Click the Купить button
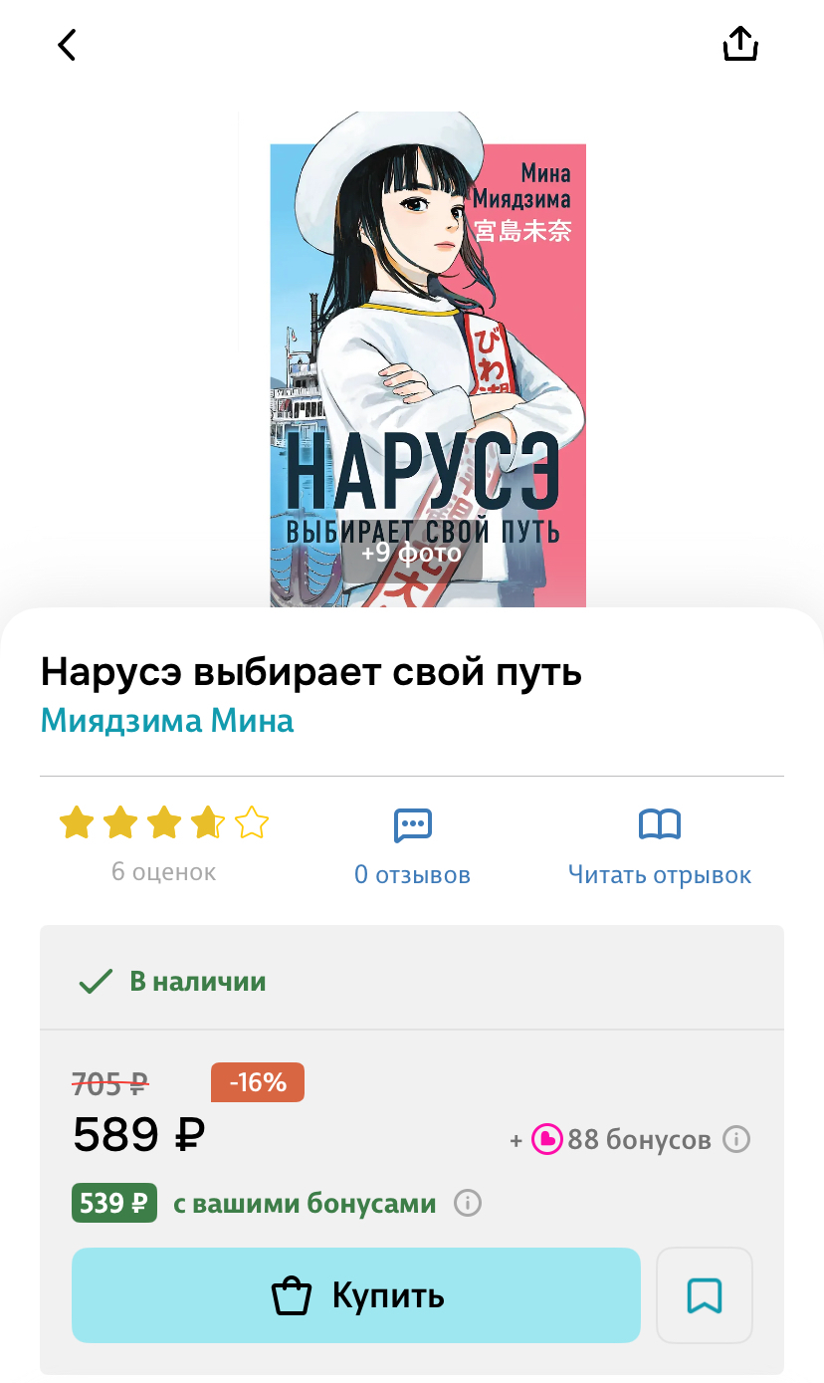Screen dimensions: 824x1383 click(356, 1295)
